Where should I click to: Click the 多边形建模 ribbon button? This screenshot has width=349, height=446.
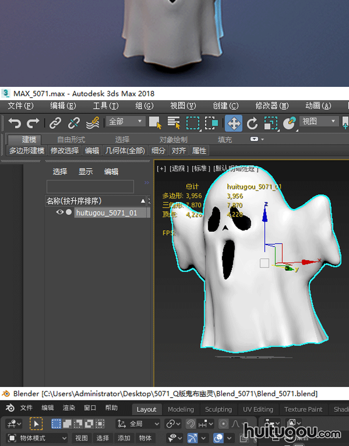coord(27,151)
